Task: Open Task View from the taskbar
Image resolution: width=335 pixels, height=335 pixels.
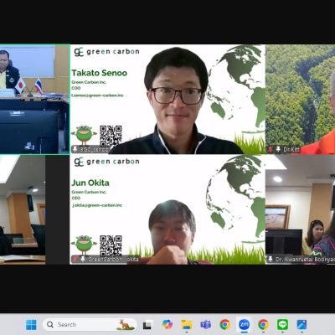Action: pos(147,325)
